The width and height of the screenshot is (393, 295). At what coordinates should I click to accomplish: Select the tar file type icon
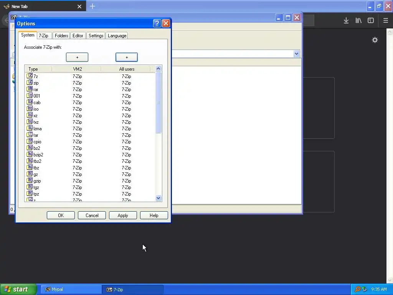coord(30,134)
